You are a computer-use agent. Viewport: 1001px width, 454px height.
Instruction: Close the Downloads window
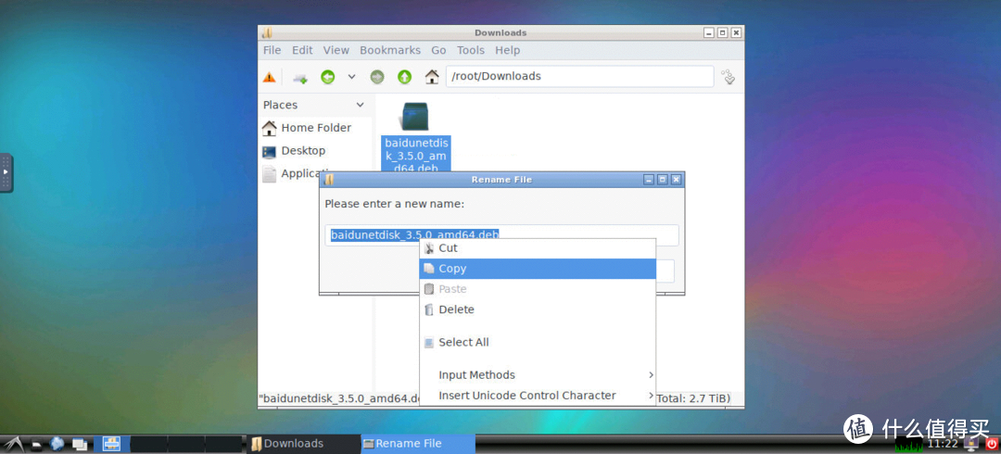(x=736, y=32)
